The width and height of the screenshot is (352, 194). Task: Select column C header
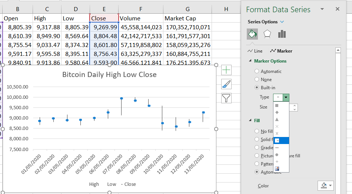(x=47, y=9)
